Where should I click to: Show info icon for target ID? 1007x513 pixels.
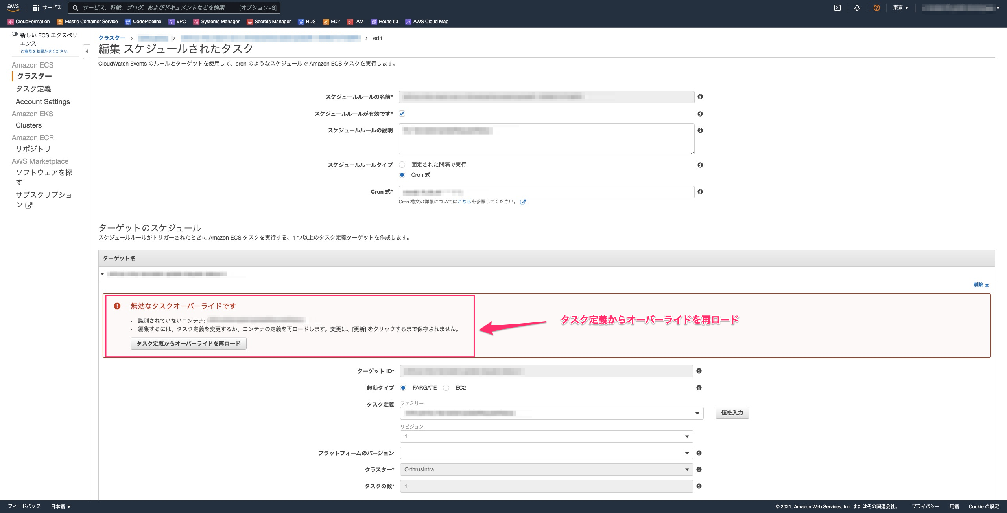(699, 371)
